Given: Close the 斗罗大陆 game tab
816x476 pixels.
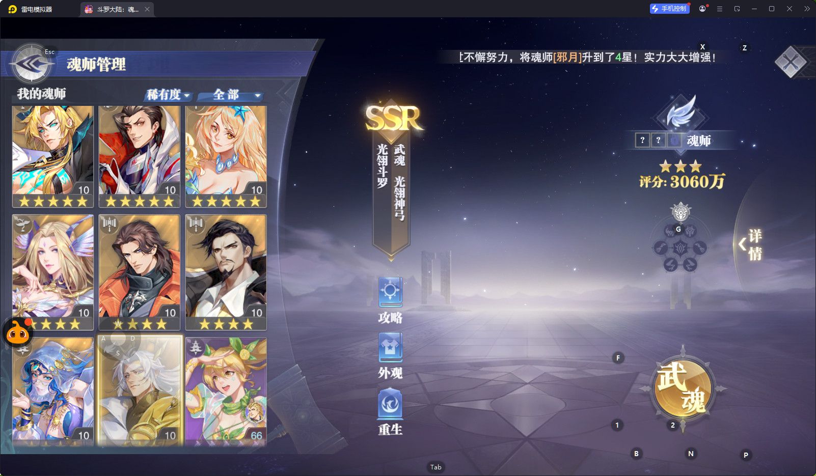Looking at the screenshot, I should (x=147, y=9).
